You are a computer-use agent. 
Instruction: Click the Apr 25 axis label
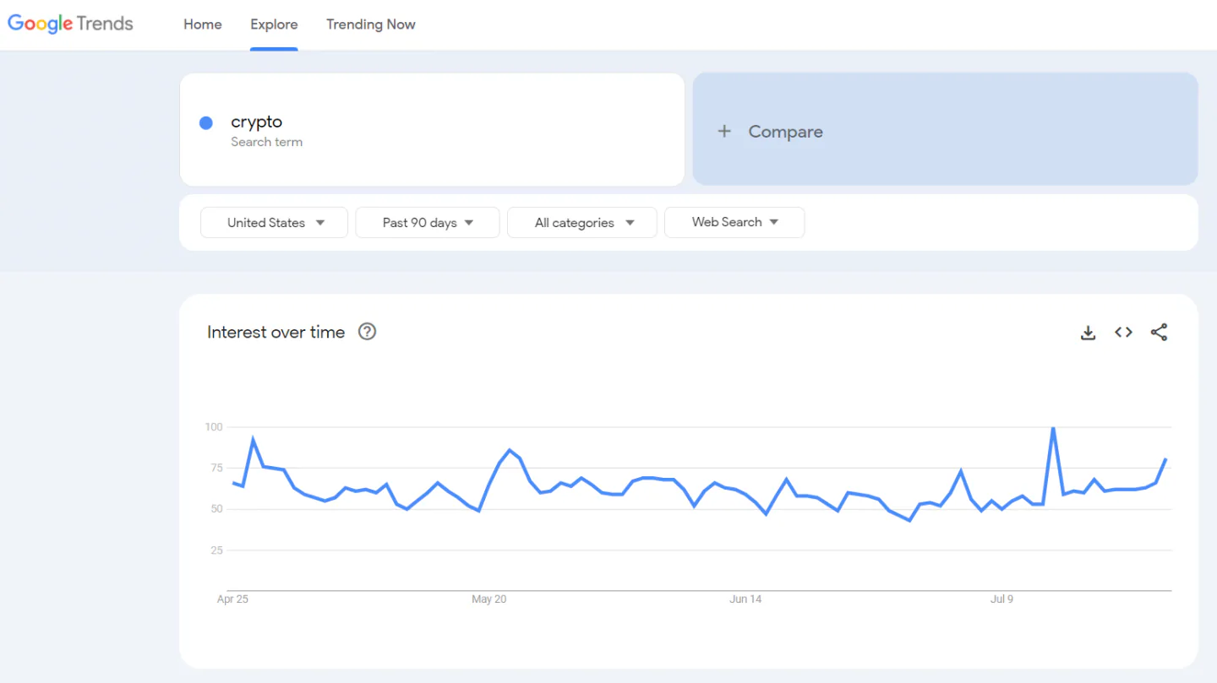point(232,599)
